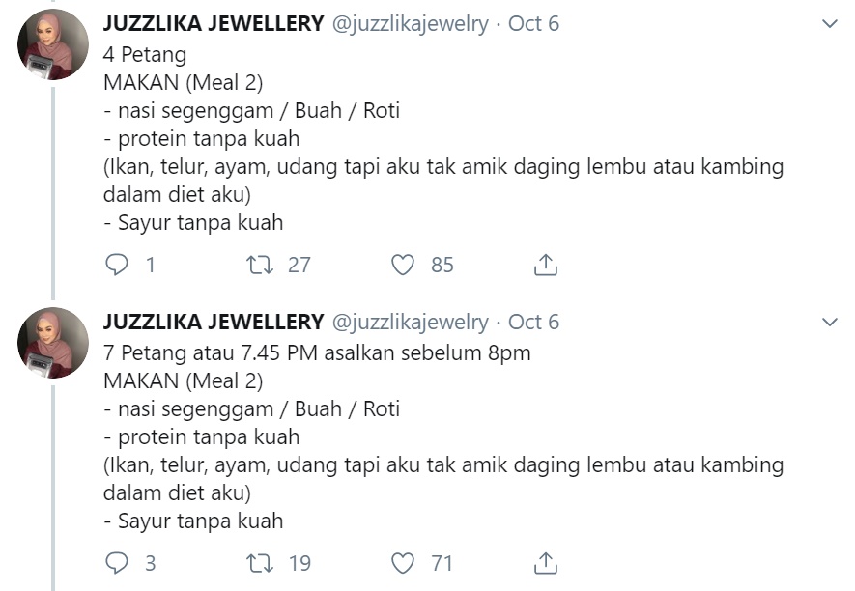
Task: Click @juzzlikajewelry handle on second tweet
Action: tap(410, 322)
